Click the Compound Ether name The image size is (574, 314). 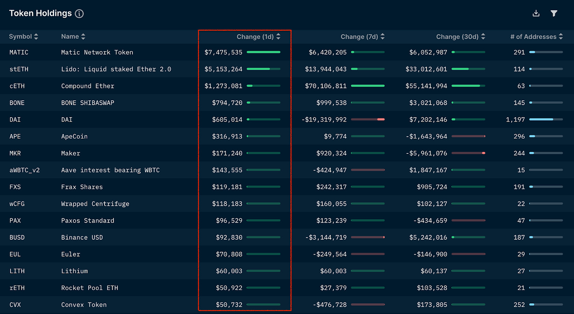pyautogui.click(x=88, y=86)
